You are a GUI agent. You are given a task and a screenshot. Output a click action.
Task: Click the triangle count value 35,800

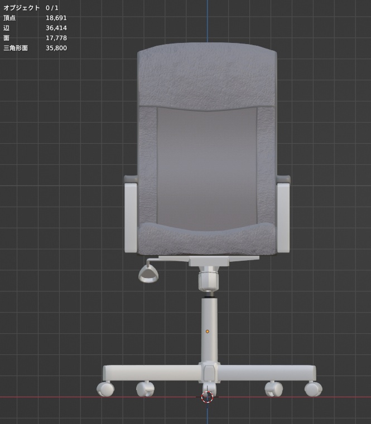point(56,48)
